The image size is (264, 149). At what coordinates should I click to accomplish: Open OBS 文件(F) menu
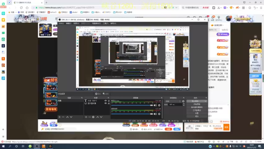click(61, 23)
